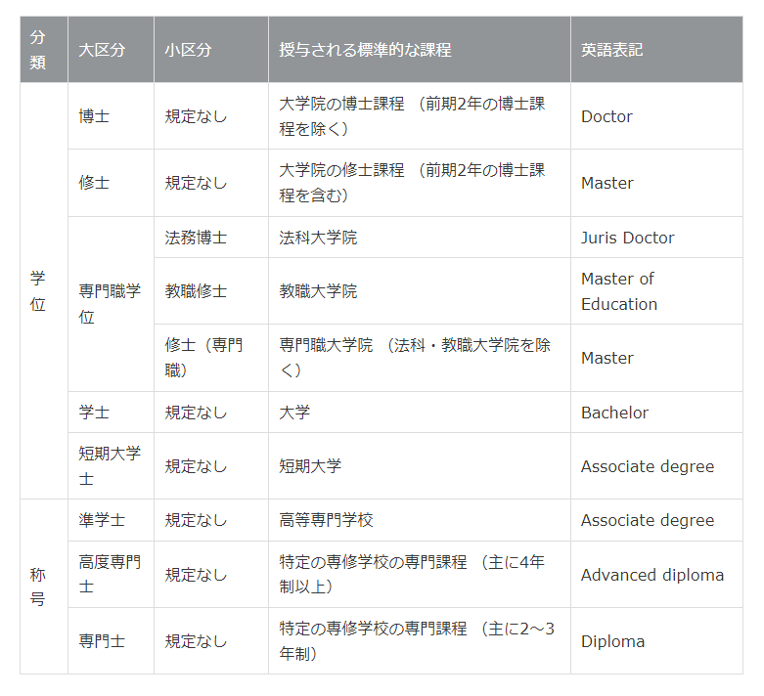Click the Bachelor cell
764x696 pixels.
(x=614, y=413)
